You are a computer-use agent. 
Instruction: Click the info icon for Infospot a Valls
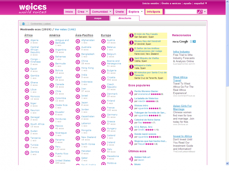point(131,67)
